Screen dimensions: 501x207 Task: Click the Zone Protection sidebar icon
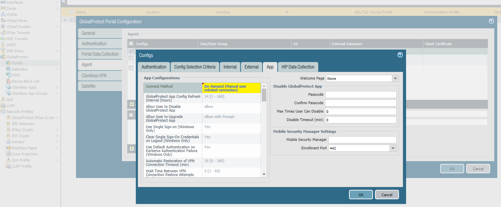coord(8,154)
